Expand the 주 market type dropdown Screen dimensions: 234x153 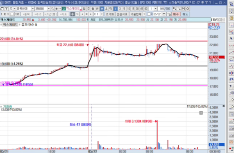point(14,9)
